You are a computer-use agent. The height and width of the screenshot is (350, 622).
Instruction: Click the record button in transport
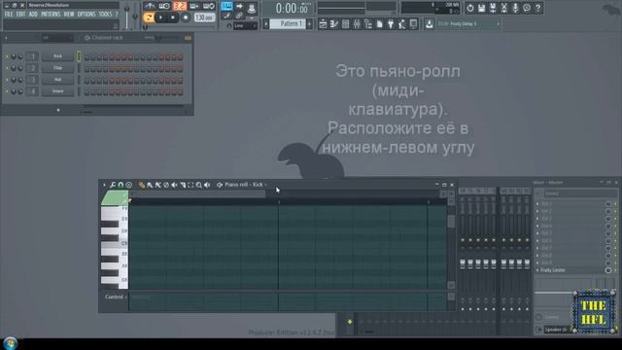[186, 17]
